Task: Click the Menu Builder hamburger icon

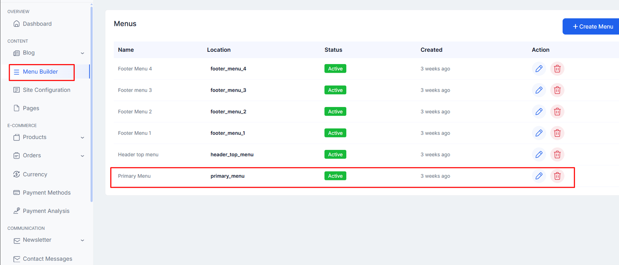Action: click(x=17, y=72)
